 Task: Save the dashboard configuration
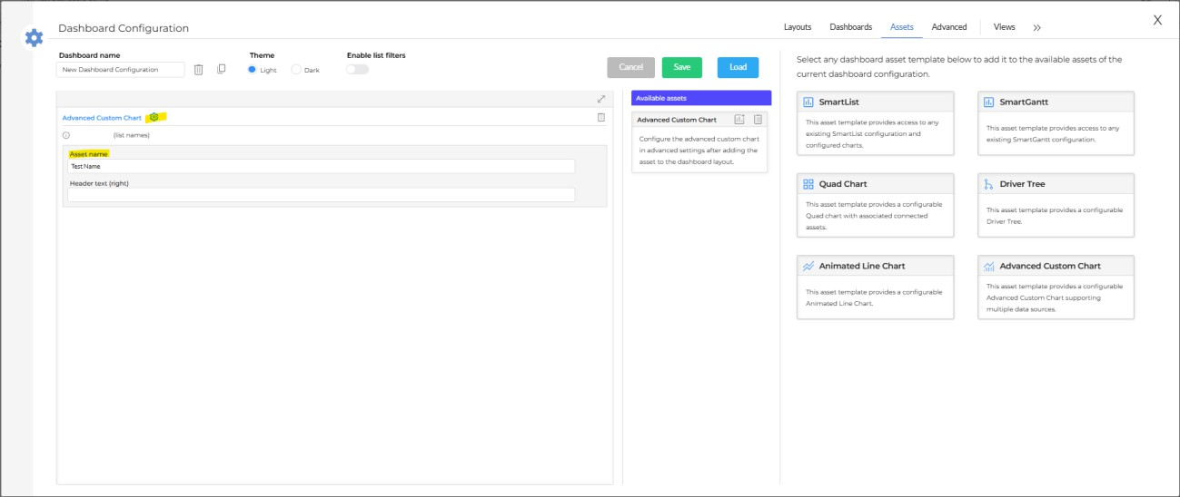pos(682,67)
